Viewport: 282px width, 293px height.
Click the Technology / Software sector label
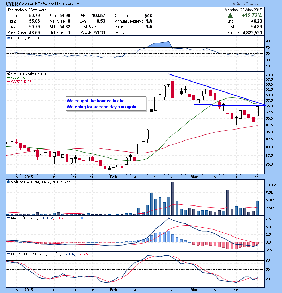coord(27,10)
